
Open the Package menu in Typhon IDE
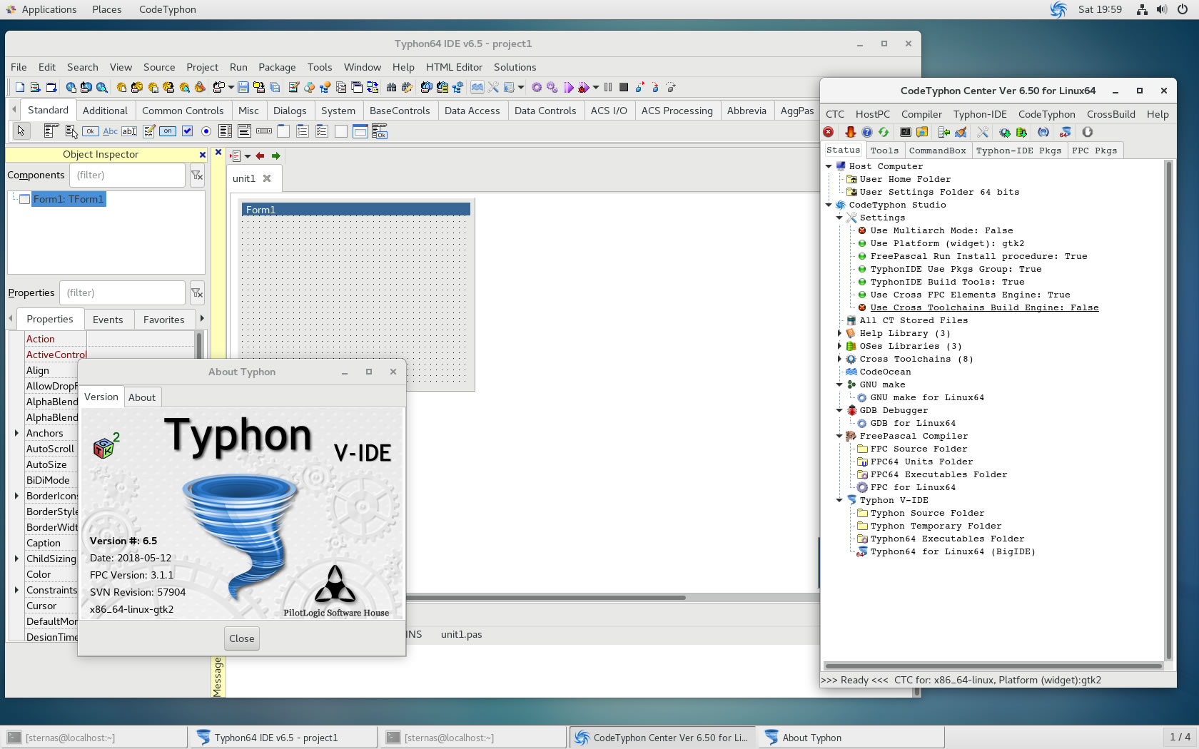pos(277,67)
